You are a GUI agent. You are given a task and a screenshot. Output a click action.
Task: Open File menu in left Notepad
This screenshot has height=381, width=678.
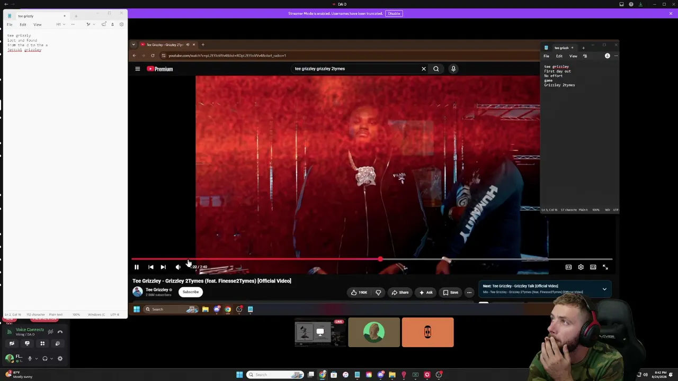(x=10, y=24)
